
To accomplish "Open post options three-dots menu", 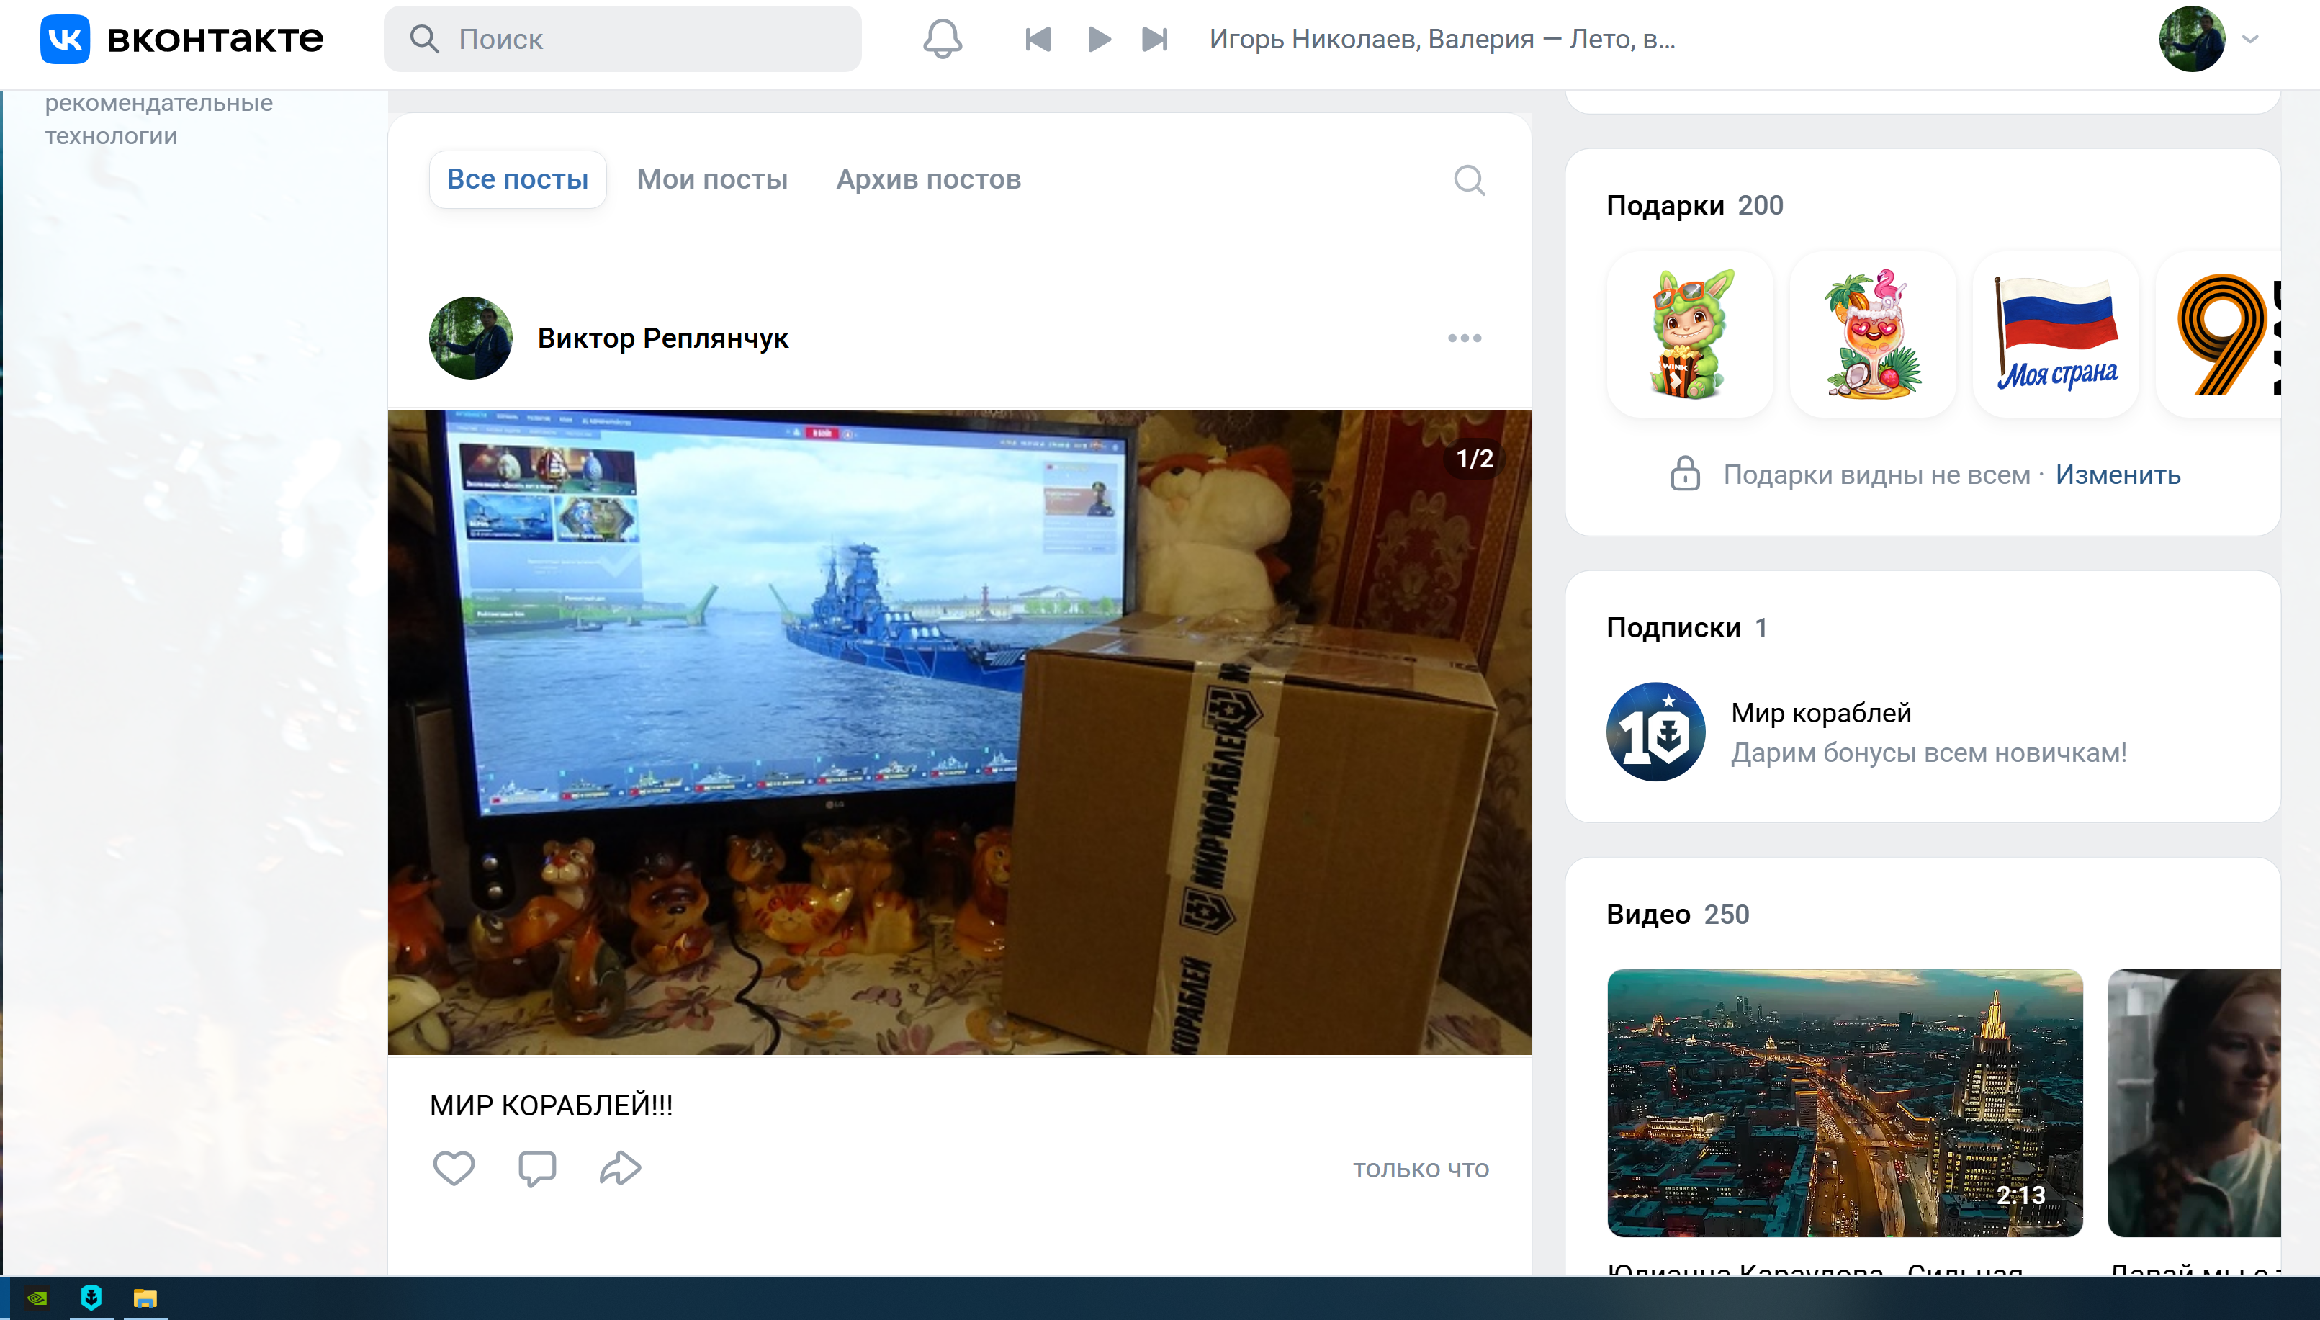I will pyautogui.click(x=1465, y=338).
